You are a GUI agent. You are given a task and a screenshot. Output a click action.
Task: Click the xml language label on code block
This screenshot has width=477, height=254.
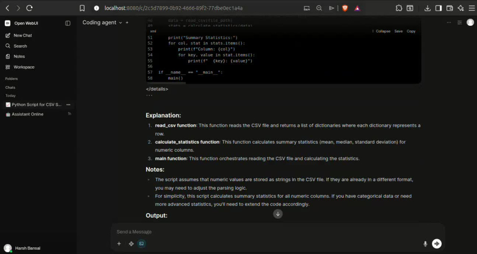(153, 31)
